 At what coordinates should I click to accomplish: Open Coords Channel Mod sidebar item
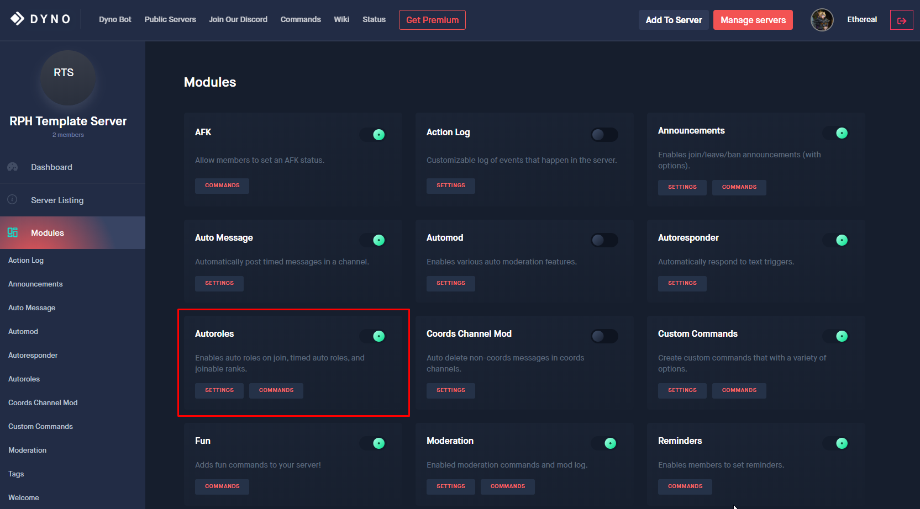43,402
